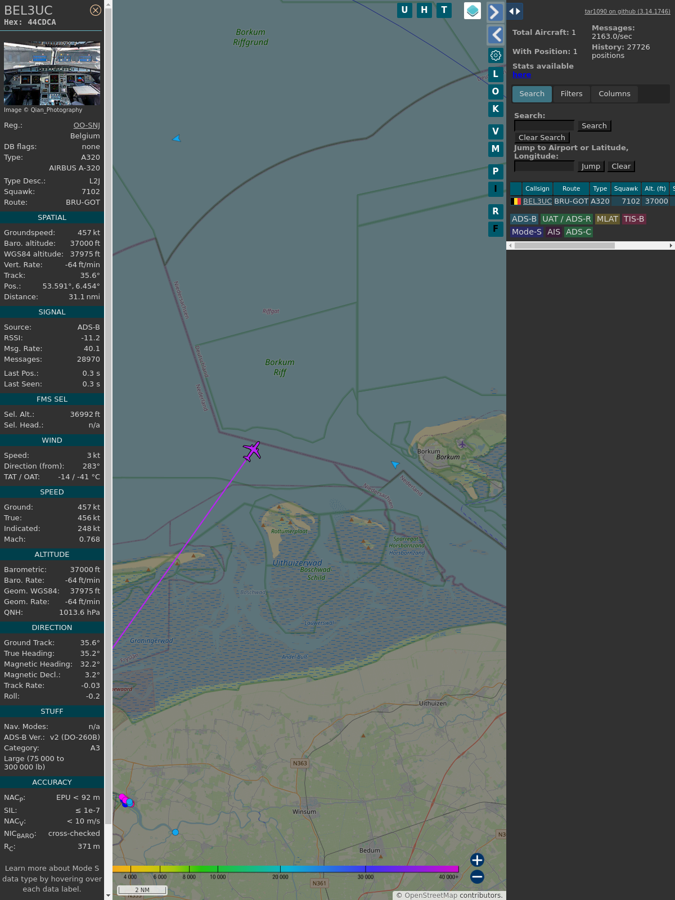Image resolution: width=675 pixels, height=900 pixels.
Task: Zoom out with the minus button
Action: (x=477, y=877)
